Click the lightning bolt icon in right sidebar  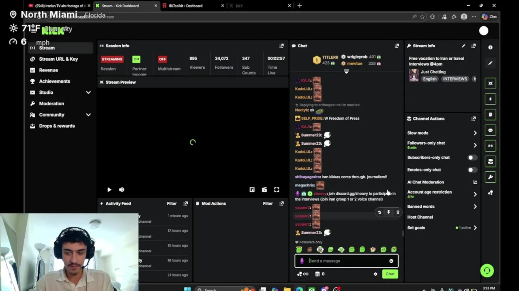[x=490, y=99]
